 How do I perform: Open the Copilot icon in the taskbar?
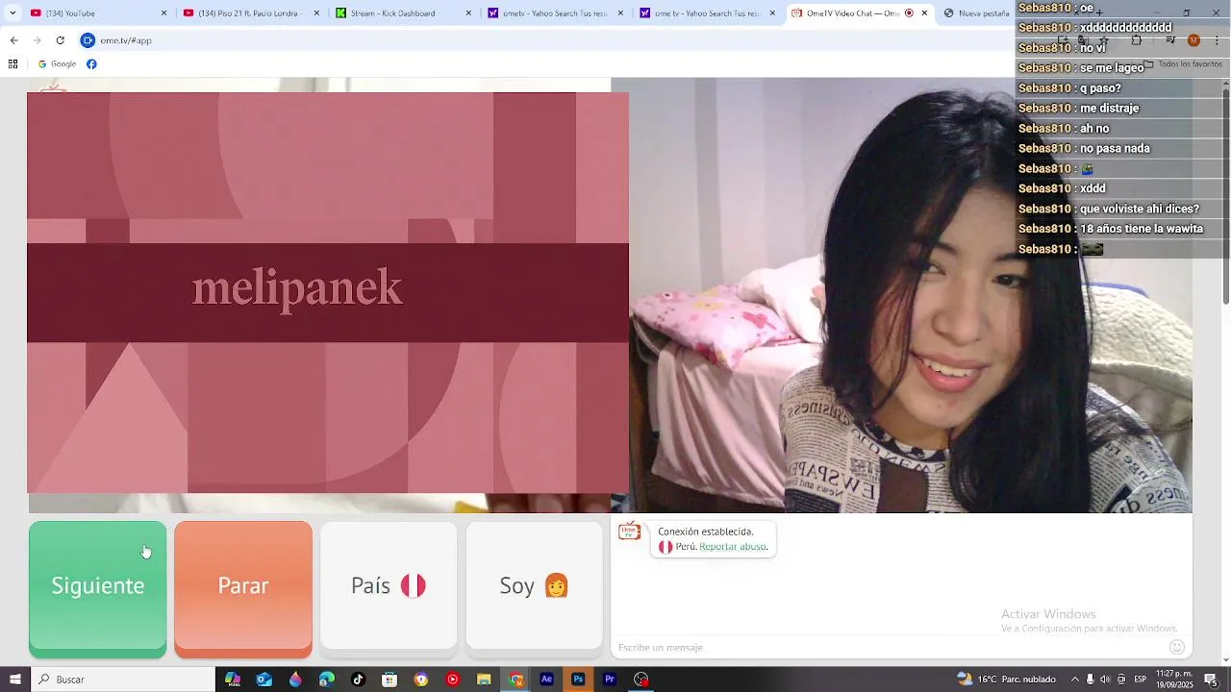coord(233,680)
